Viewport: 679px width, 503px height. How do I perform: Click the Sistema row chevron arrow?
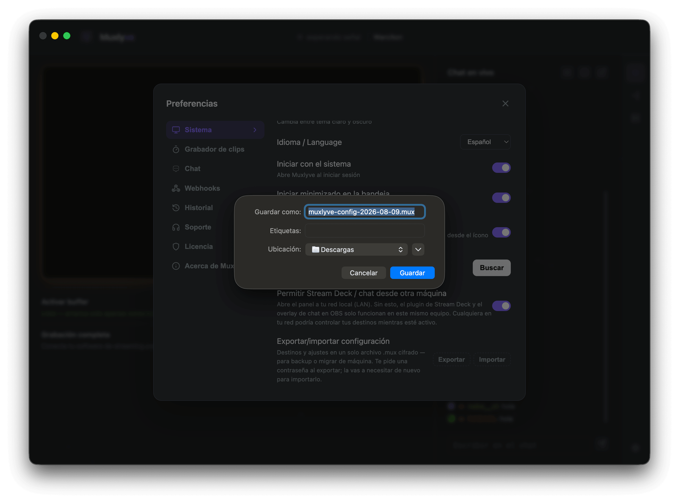255,130
